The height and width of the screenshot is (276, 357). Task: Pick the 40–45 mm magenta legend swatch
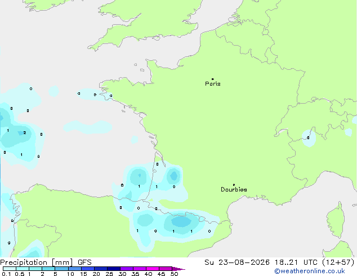[153, 269]
